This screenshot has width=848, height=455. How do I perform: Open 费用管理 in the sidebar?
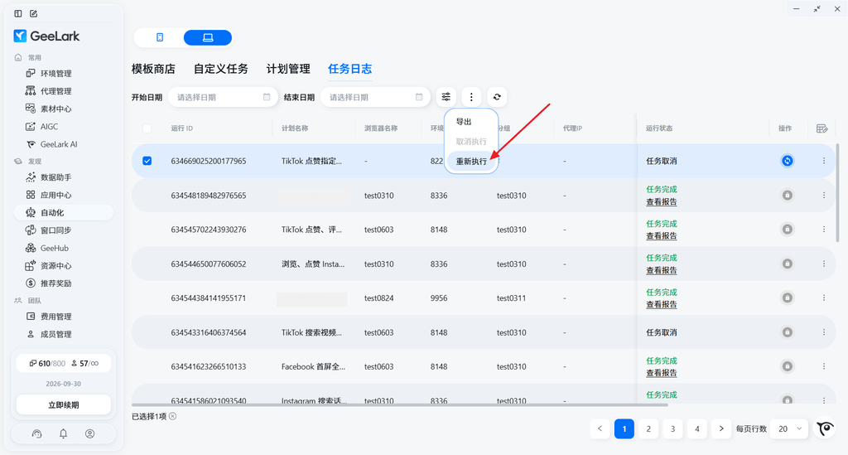pyautogui.click(x=55, y=317)
